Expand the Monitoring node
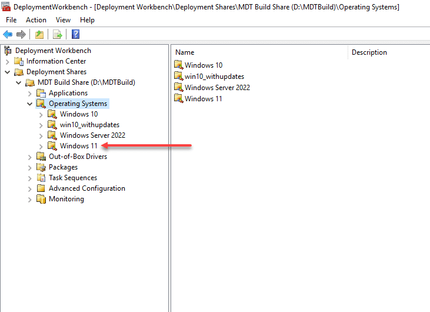Viewport: 430px width, 312px height. [x=29, y=200]
